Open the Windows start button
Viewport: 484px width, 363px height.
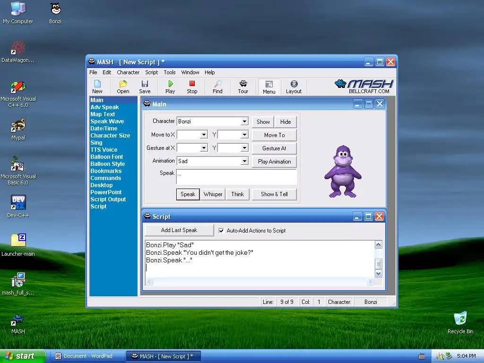(x=22, y=356)
